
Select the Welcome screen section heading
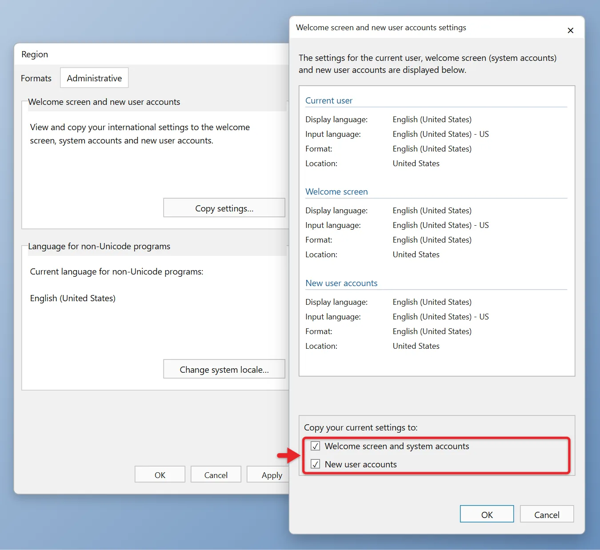[x=336, y=191]
